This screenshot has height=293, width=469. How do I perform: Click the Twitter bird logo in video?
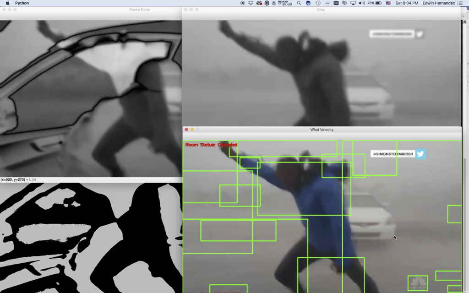pos(420,154)
